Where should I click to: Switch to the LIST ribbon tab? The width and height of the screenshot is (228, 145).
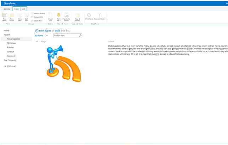pyautogui.click(x=24, y=9)
